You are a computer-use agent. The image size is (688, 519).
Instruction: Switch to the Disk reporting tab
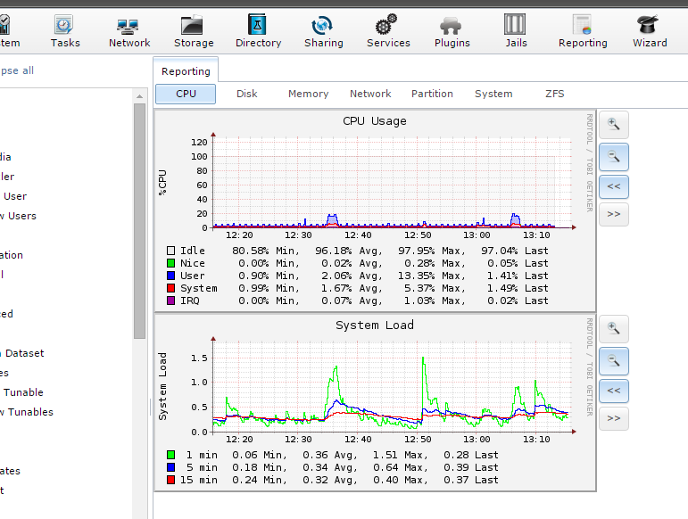pos(246,94)
